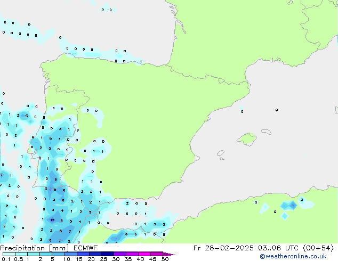The width and height of the screenshot is (338, 261).
Task: Click the legend swatch between 35 and 40
Action: pyautogui.click(x=132, y=254)
